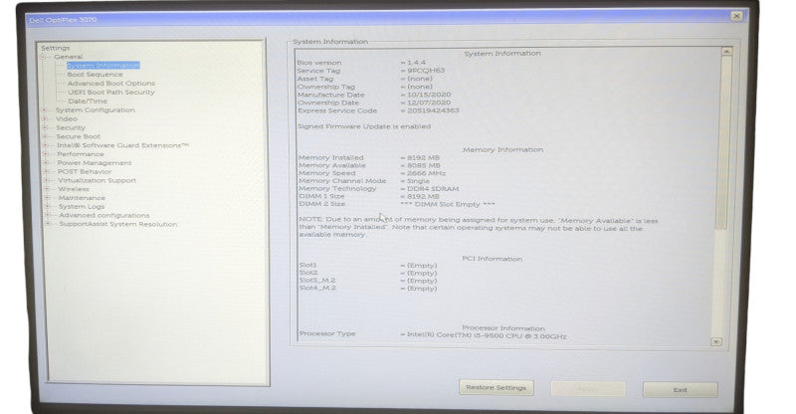Screen dimensions: 796x414
Task: Select the Secure Boot category
Action: tap(79, 136)
